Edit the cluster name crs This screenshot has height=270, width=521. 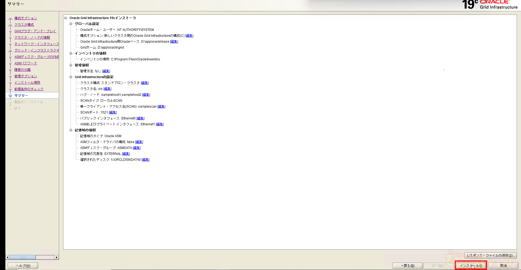coord(107,89)
